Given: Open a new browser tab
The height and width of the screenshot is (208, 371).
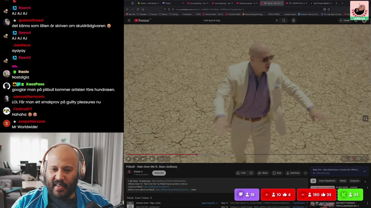Looking at the screenshot, I should [336, 3].
